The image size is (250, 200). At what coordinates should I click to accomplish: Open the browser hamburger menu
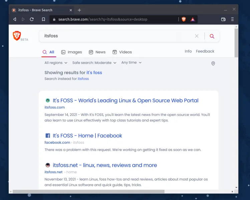pos(232,19)
